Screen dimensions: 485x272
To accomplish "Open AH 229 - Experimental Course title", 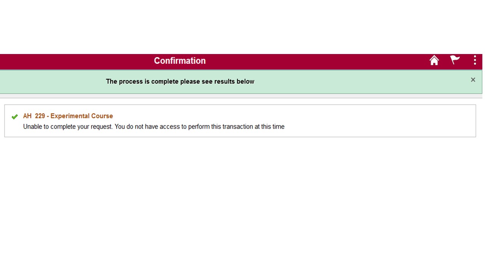I will point(68,116).
